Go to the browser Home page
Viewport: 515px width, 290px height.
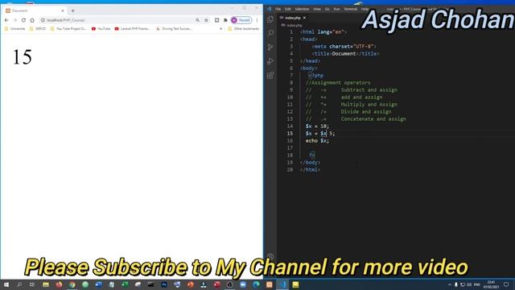(x=32, y=20)
